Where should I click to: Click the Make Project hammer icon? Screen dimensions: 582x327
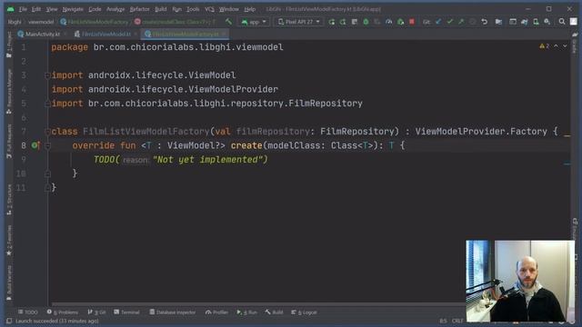point(228,22)
